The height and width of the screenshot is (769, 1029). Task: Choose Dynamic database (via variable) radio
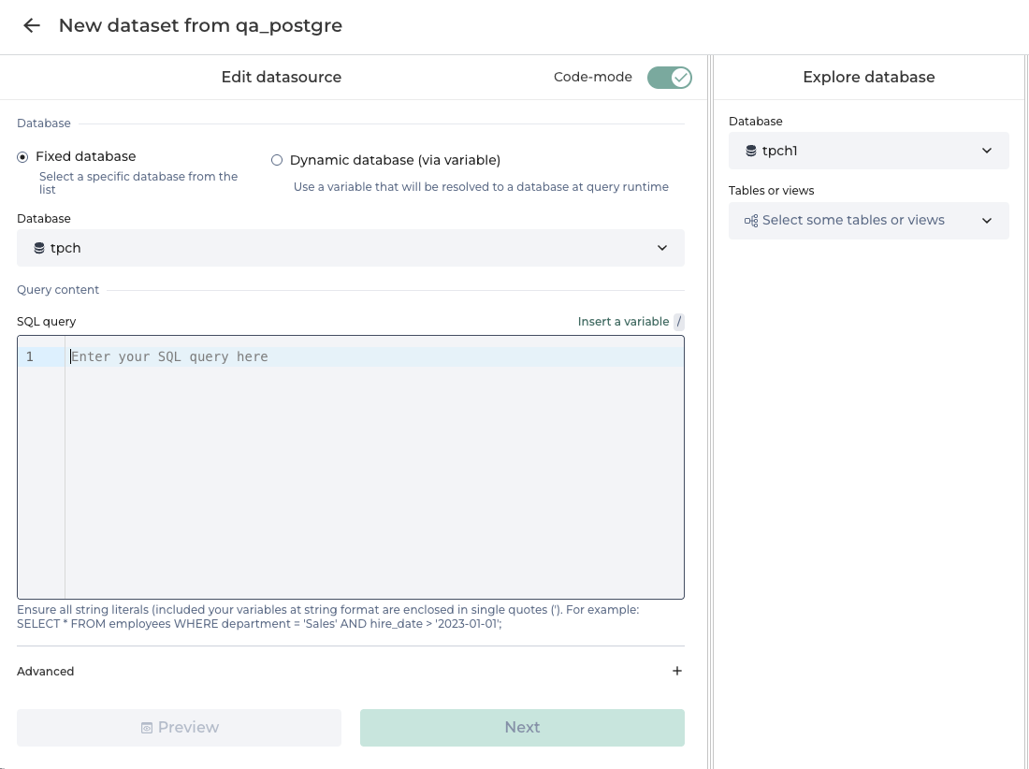[277, 160]
